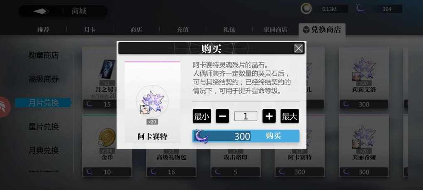Open the 家园商店 tab

pyautogui.click(x=275, y=30)
